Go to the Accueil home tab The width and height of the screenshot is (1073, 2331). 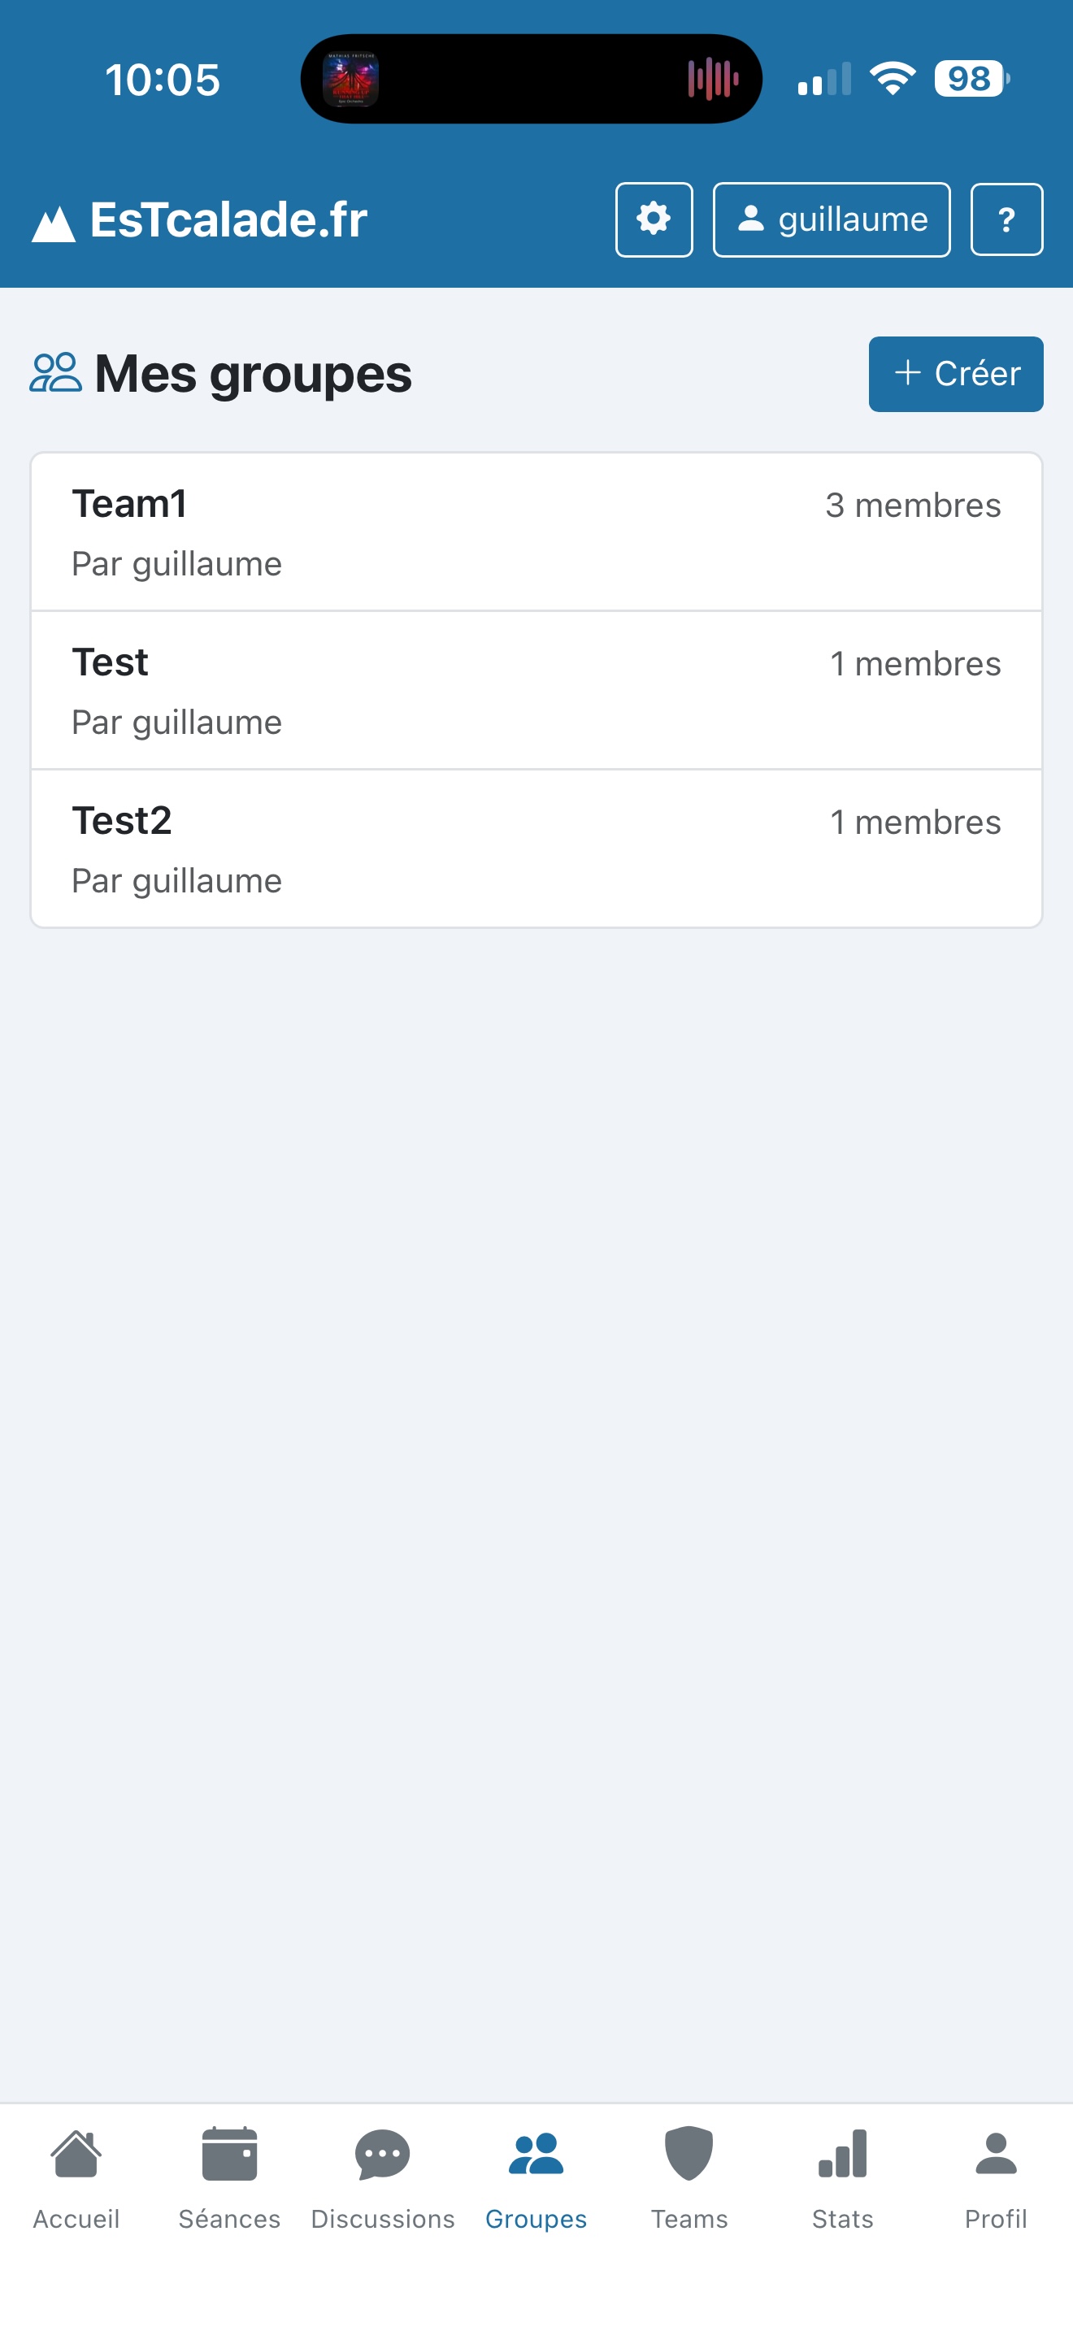76,2177
